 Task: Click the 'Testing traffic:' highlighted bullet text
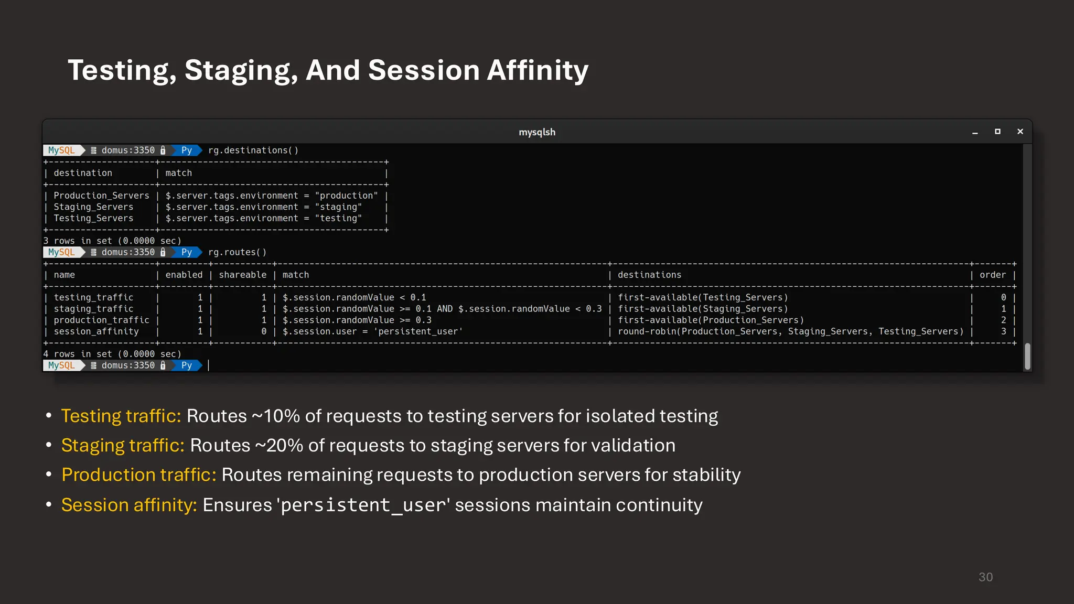121,416
